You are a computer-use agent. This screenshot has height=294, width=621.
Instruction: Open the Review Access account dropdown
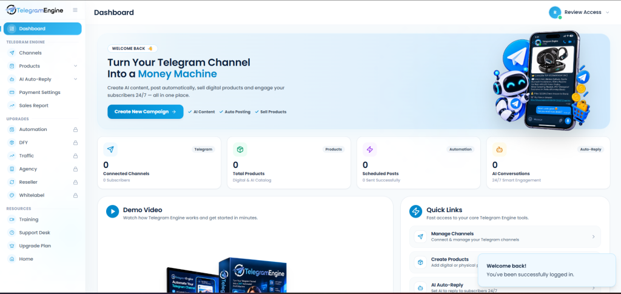point(579,12)
